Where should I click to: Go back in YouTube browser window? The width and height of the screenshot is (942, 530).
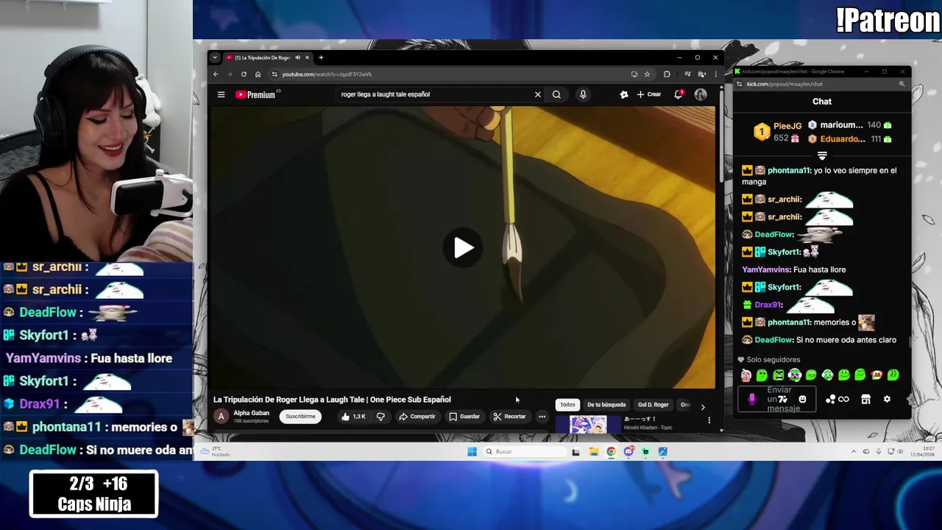pos(216,74)
